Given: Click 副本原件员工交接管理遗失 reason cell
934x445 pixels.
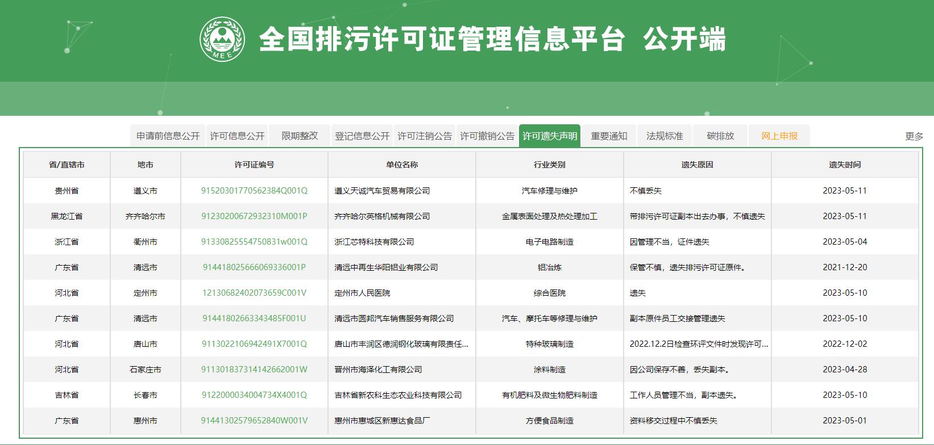Looking at the screenshot, I should (x=697, y=318).
